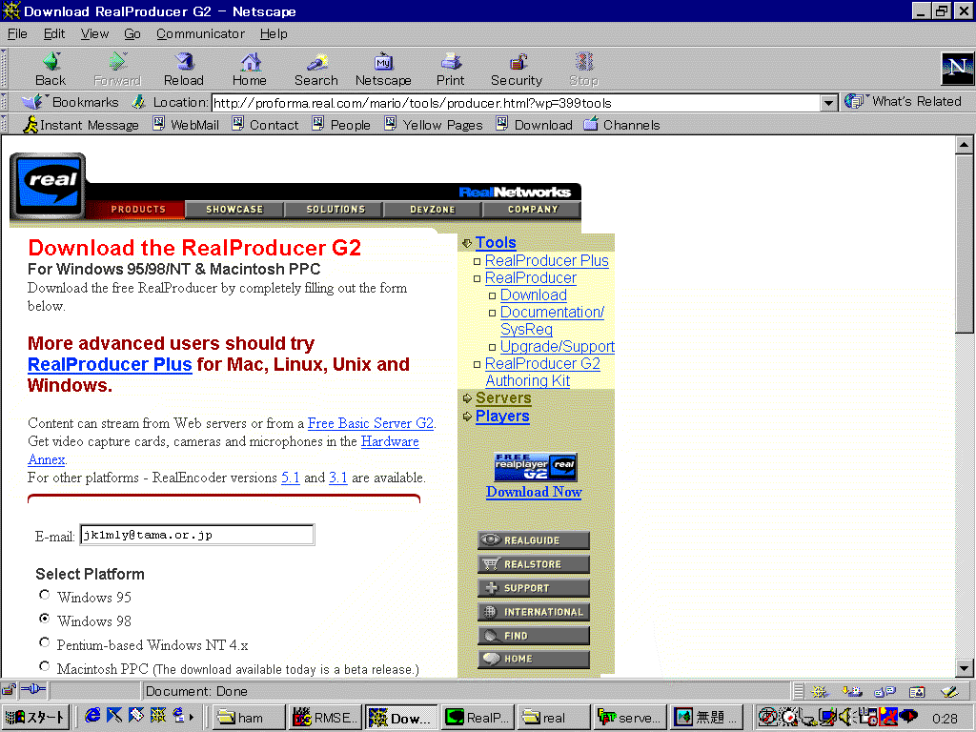
Task: Open Yellow Pages shortcut
Action: pos(434,125)
